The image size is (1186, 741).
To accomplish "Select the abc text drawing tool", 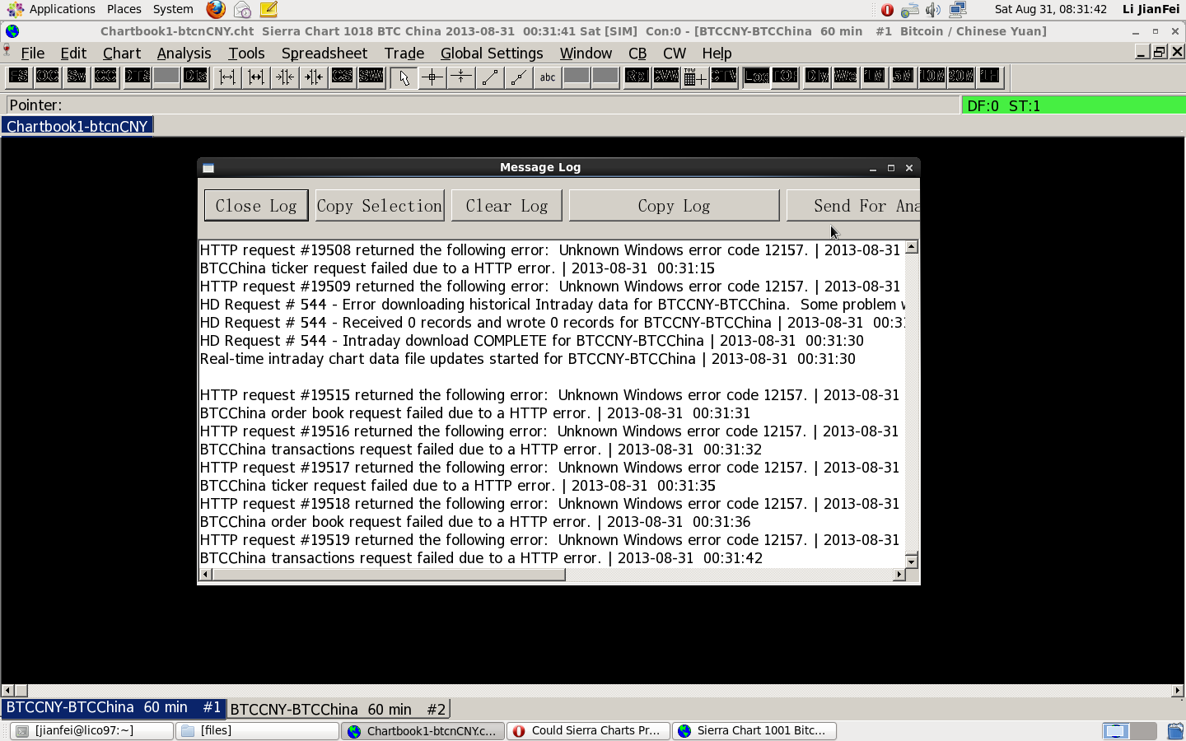I will [x=548, y=77].
